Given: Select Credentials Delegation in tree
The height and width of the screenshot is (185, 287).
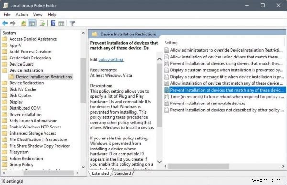Looking at the screenshot, I should point(30,58).
